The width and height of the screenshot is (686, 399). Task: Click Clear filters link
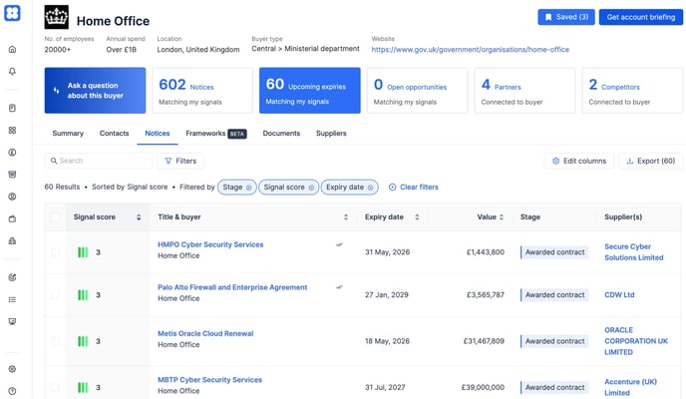[x=414, y=188]
